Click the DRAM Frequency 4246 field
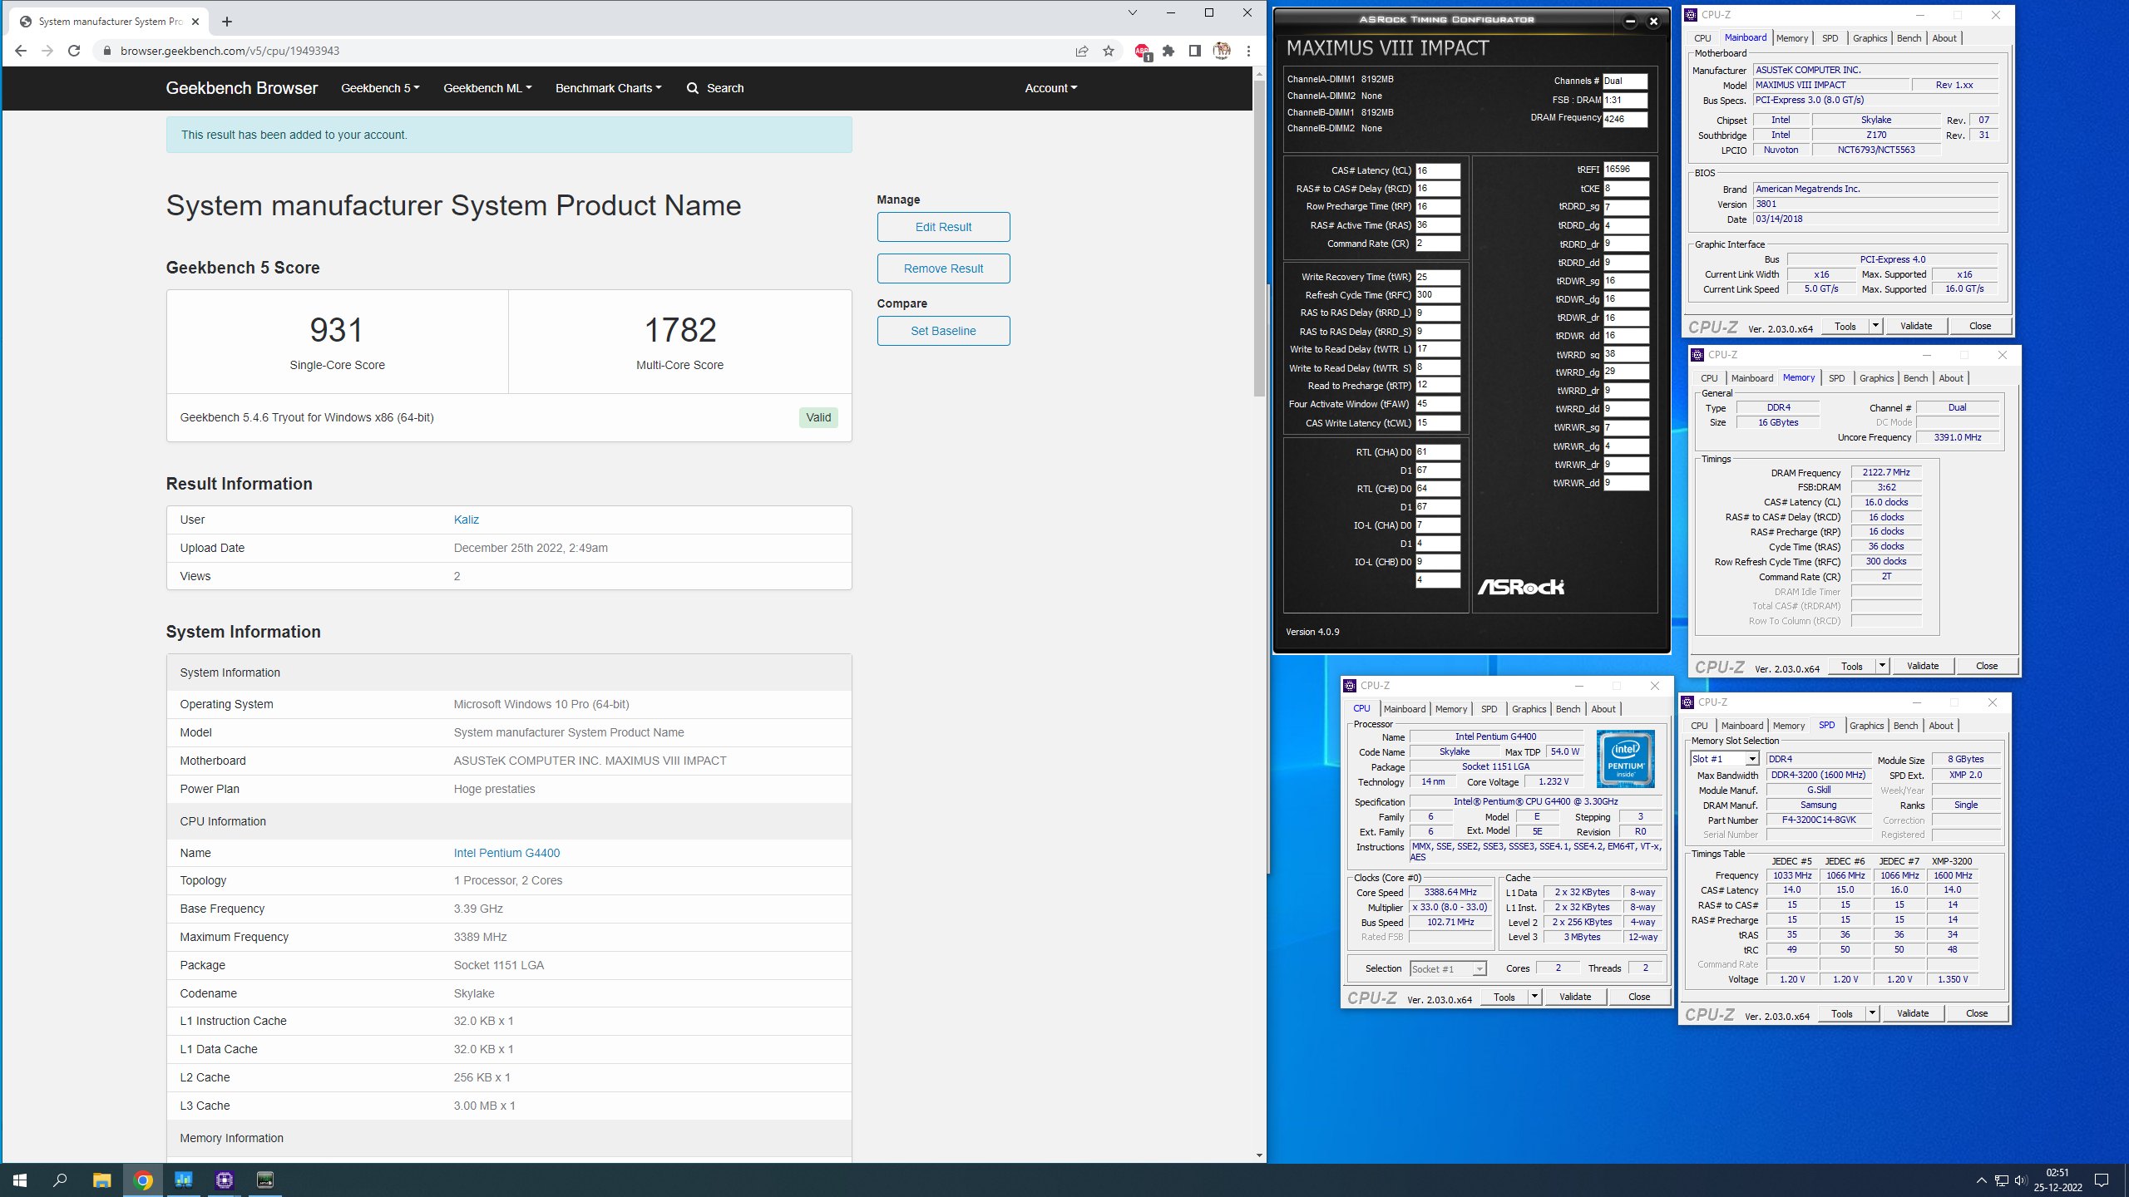This screenshot has width=2129, height=1197. pyautogui.click(x=1624, y=119)
